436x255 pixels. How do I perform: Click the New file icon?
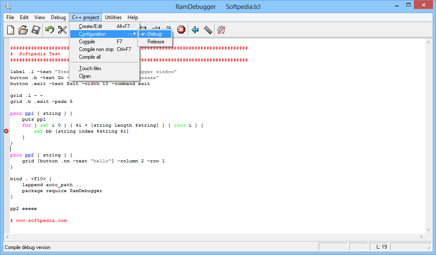[11, 30]
